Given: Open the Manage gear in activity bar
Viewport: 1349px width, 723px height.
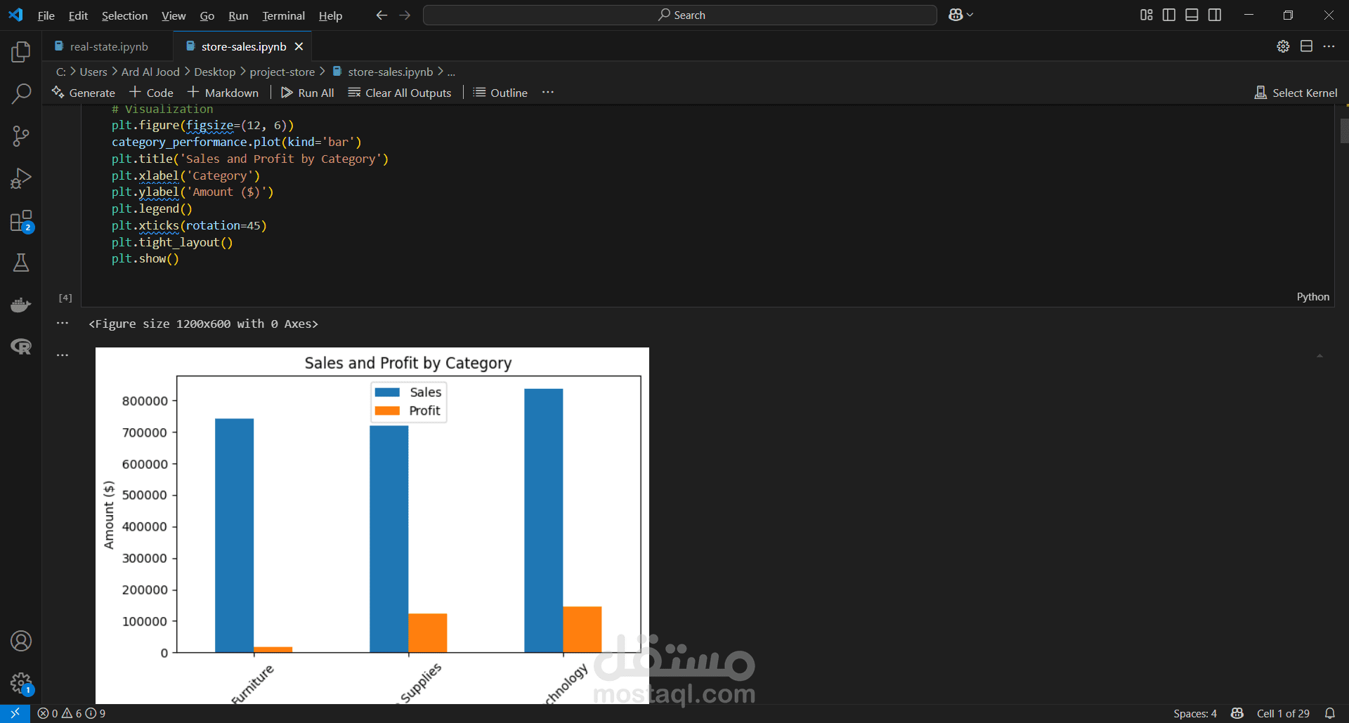Looking at the screenshot, I should pos(21,683).
